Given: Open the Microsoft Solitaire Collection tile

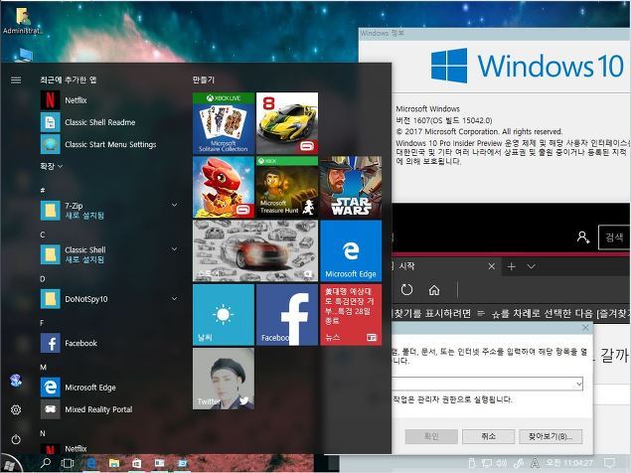Looking at the screenshot, I should click(224, 123).
